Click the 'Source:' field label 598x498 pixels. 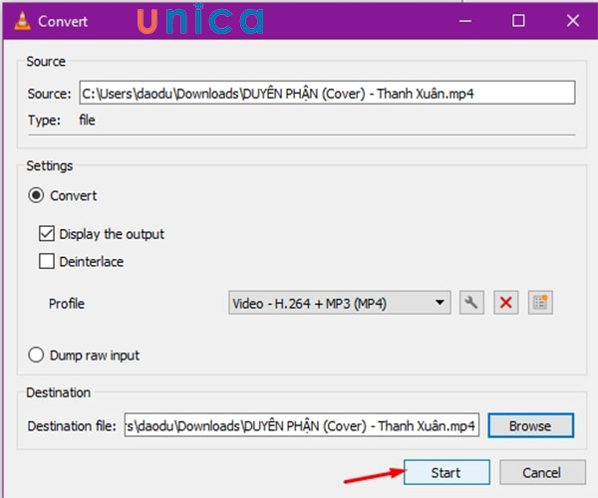[49, 94]
